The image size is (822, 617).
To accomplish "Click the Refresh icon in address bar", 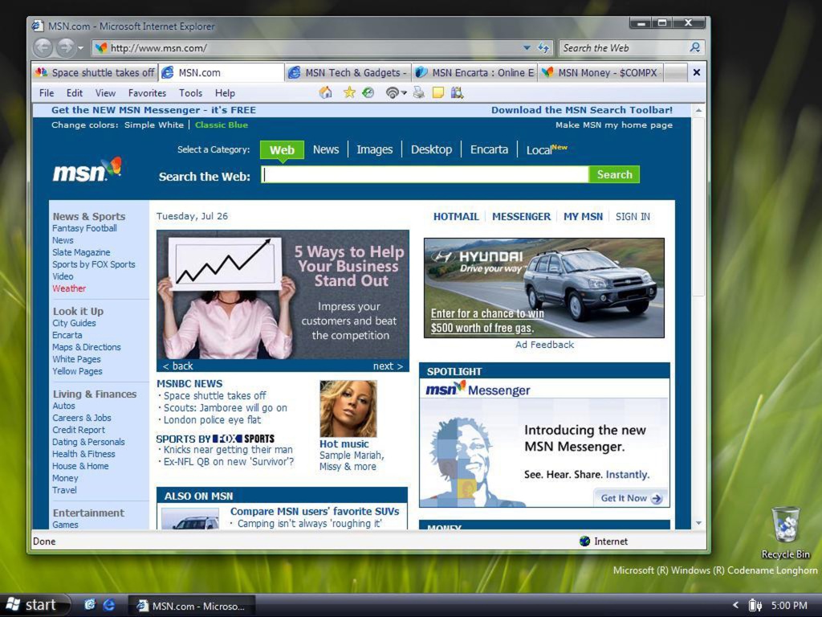I will click(543, 47).
